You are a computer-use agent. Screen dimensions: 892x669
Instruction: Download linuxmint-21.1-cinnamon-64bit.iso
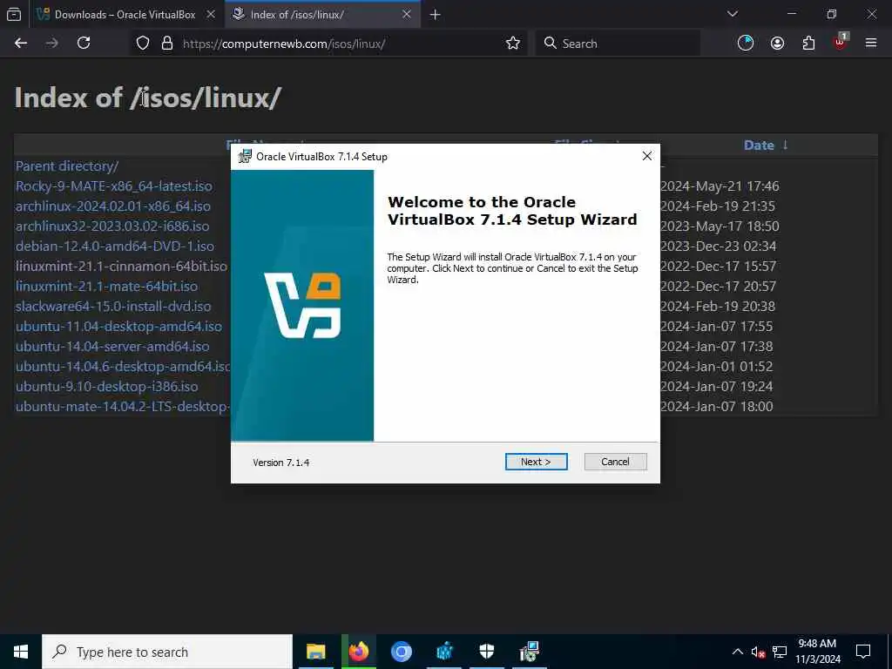coord(121,267)
